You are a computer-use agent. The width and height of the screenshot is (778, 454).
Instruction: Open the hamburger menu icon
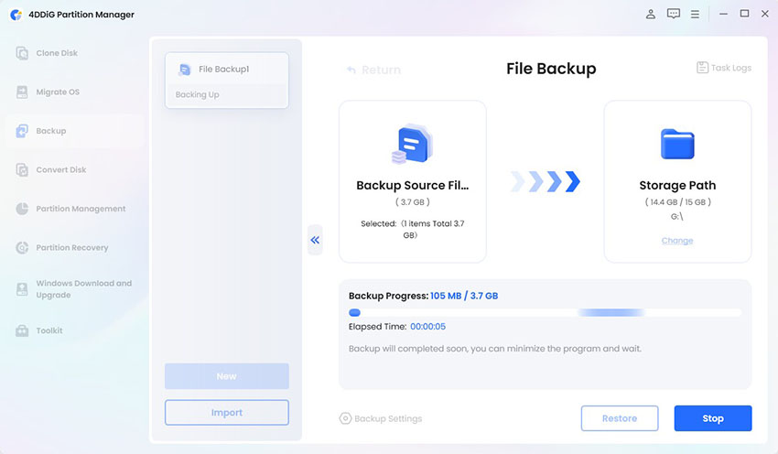pyautogui.click(x=695, y=15)
